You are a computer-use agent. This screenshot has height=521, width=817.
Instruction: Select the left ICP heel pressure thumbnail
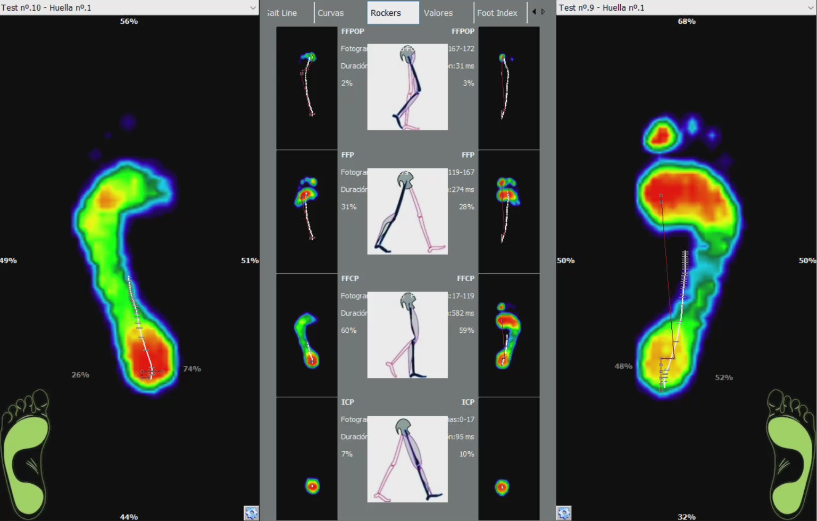[x=307, y=459]
